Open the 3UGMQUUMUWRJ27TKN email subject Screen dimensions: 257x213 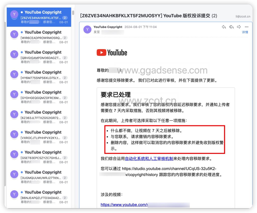(x=41, y=178)
